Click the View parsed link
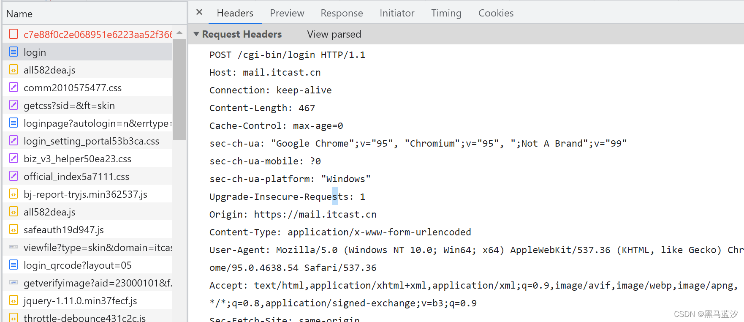 [x=334, y=34]
